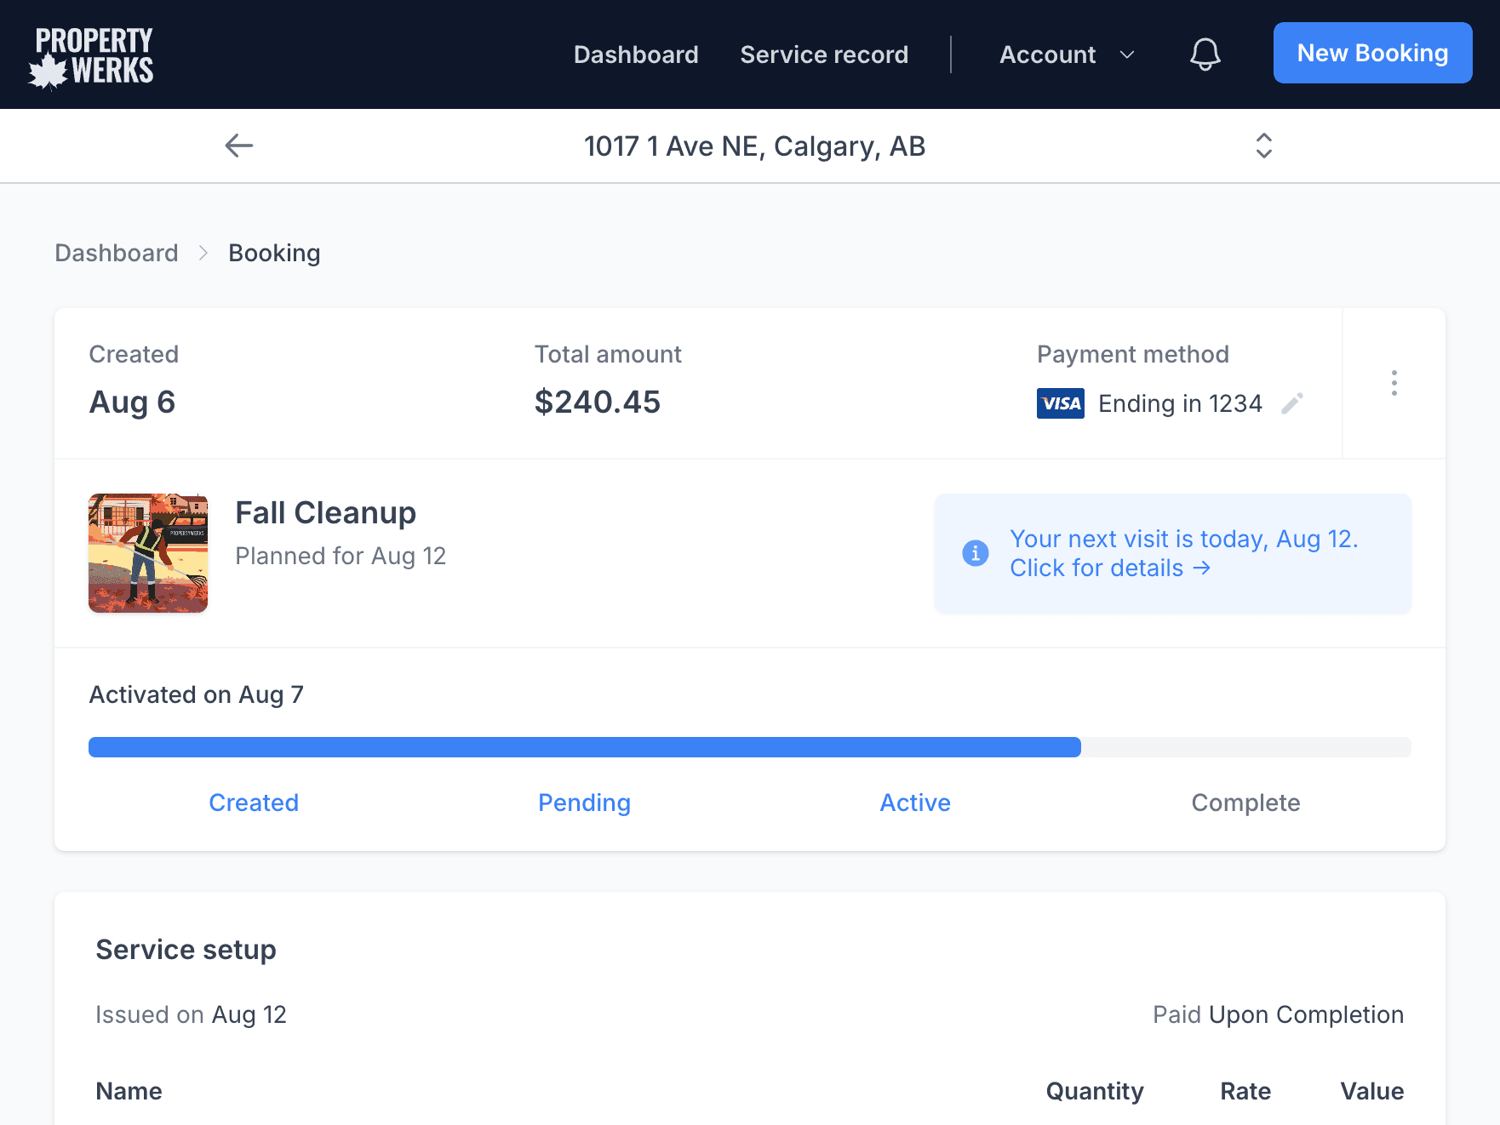The height and width of the screenshot is (1125, 1500).
Task: Select the Complete status step
Action: click(1245, 802)
